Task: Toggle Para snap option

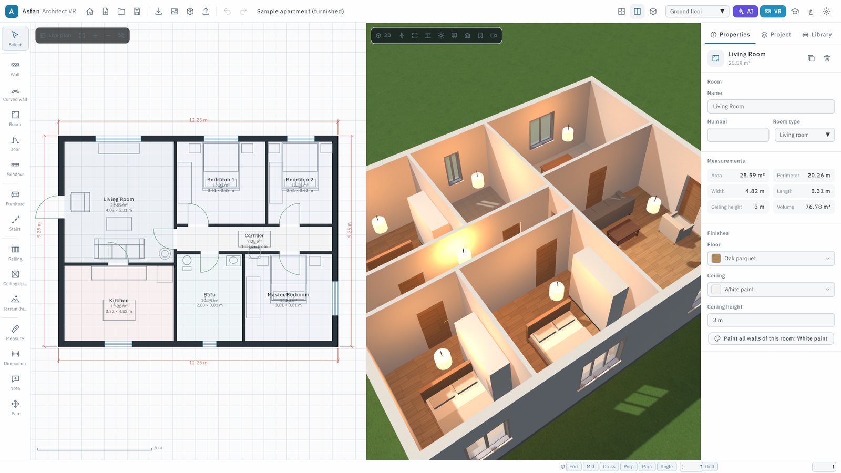Action: tap(647, 467)
